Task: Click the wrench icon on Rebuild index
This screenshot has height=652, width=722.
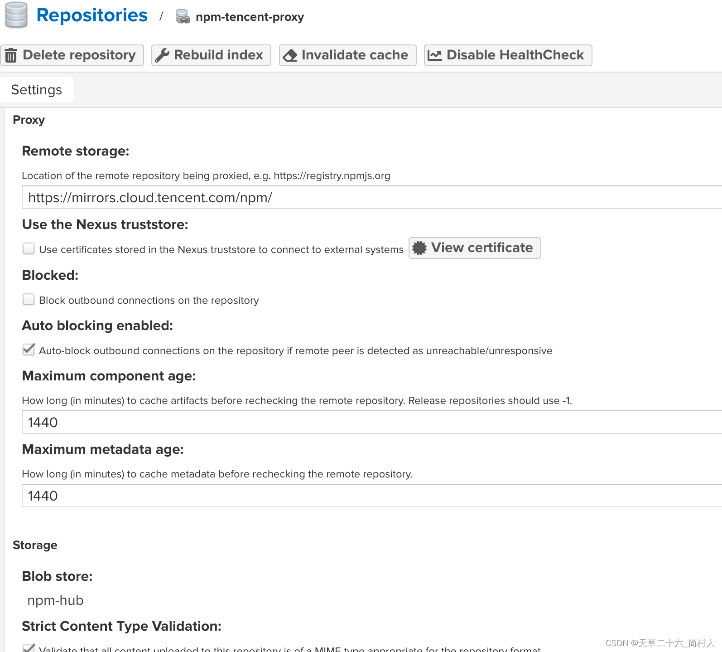Action: click(x=162, y=55)
